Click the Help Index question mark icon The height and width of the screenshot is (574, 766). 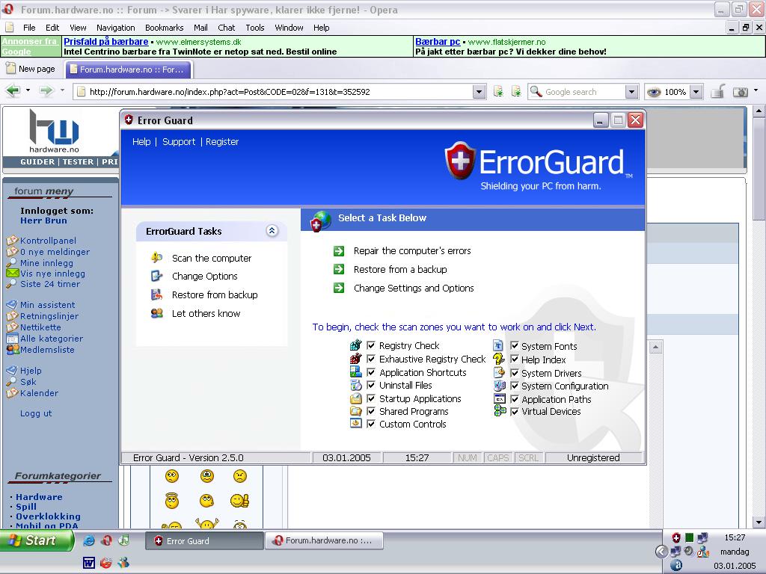[499, 359]
